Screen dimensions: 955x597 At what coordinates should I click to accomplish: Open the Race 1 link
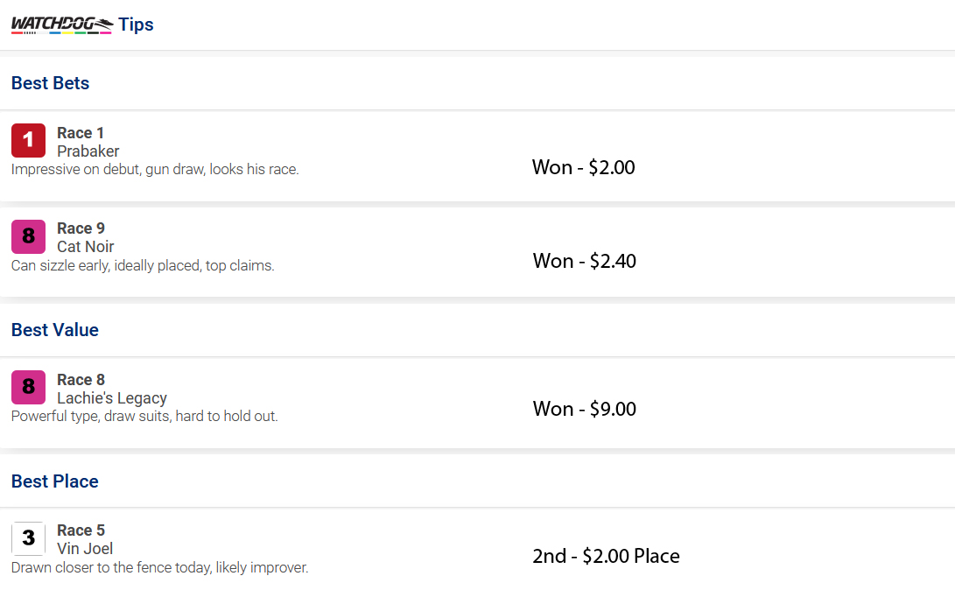click(81, 133)
